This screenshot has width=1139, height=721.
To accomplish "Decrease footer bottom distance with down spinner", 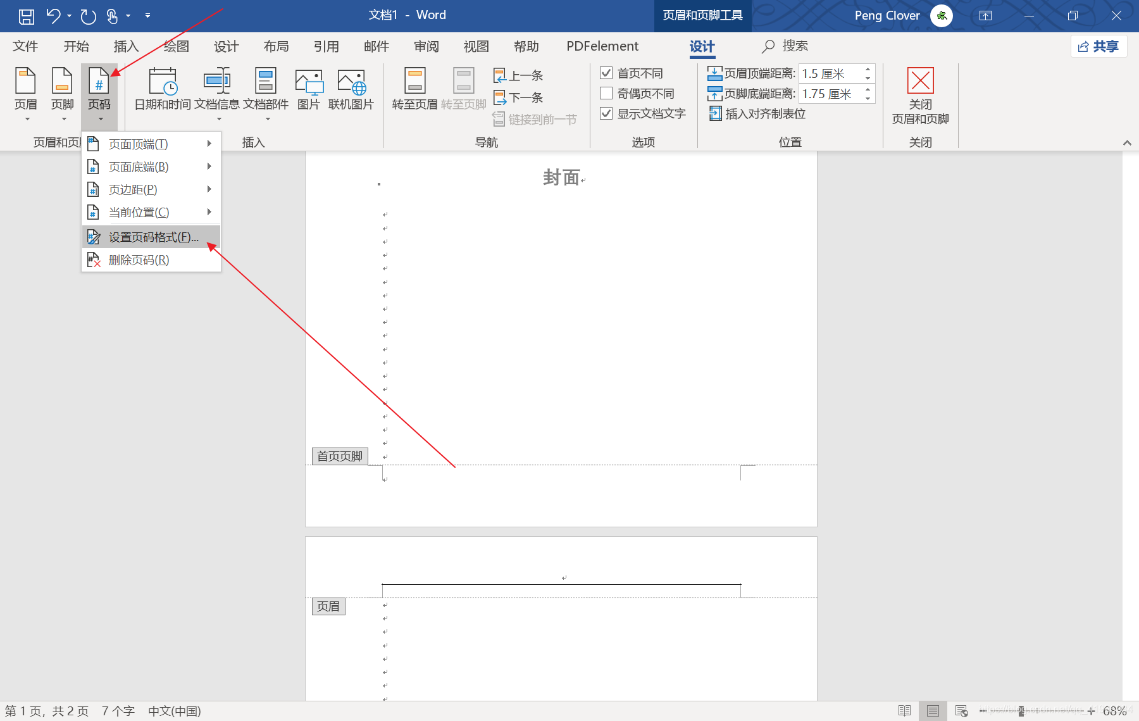I will (868, 99).
